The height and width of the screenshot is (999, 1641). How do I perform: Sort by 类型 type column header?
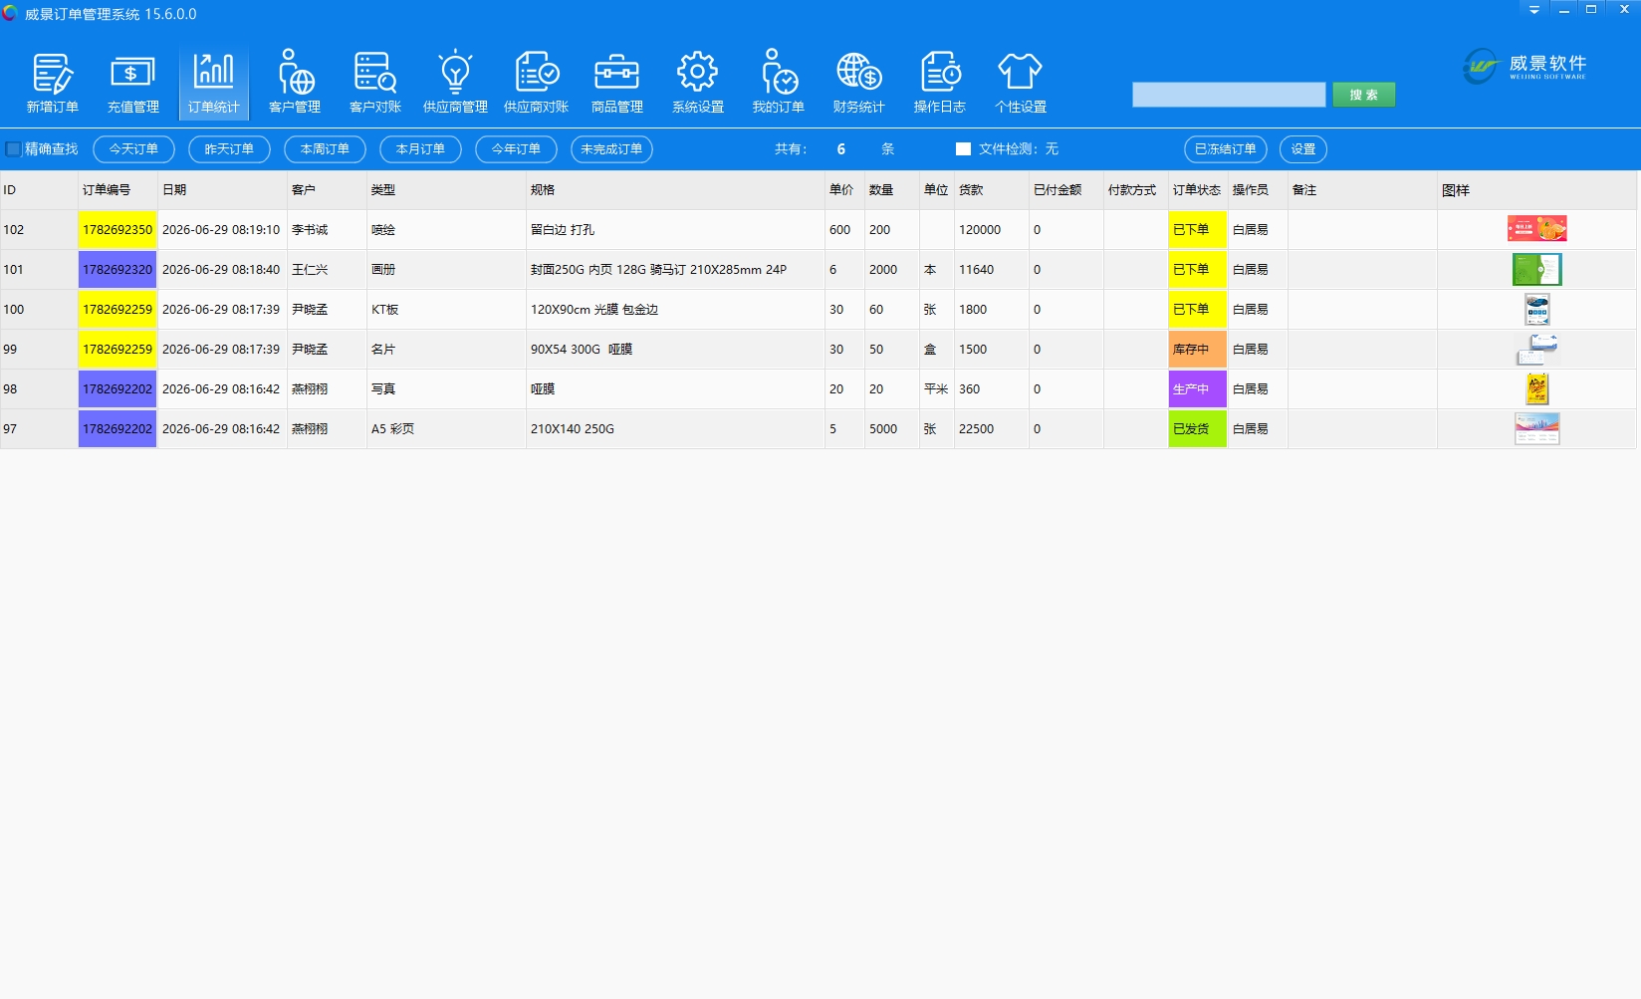click(x=446, y=190)
